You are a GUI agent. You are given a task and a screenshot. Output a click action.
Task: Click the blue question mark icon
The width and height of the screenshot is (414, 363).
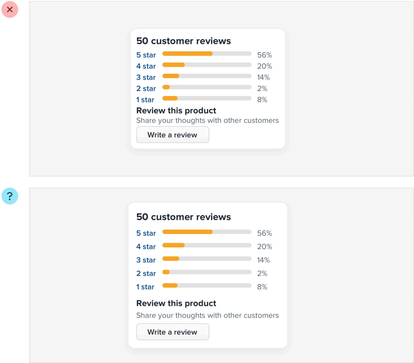point(10,196)
